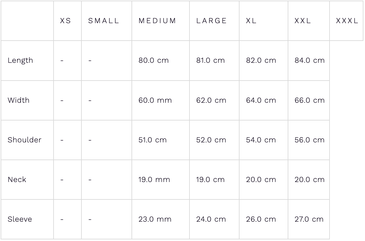Image resolution: width=365 pixels, height=241 pixels.
Task: Select the 27.0 cm XXL sleeve cell
Action: click(309, 219)
